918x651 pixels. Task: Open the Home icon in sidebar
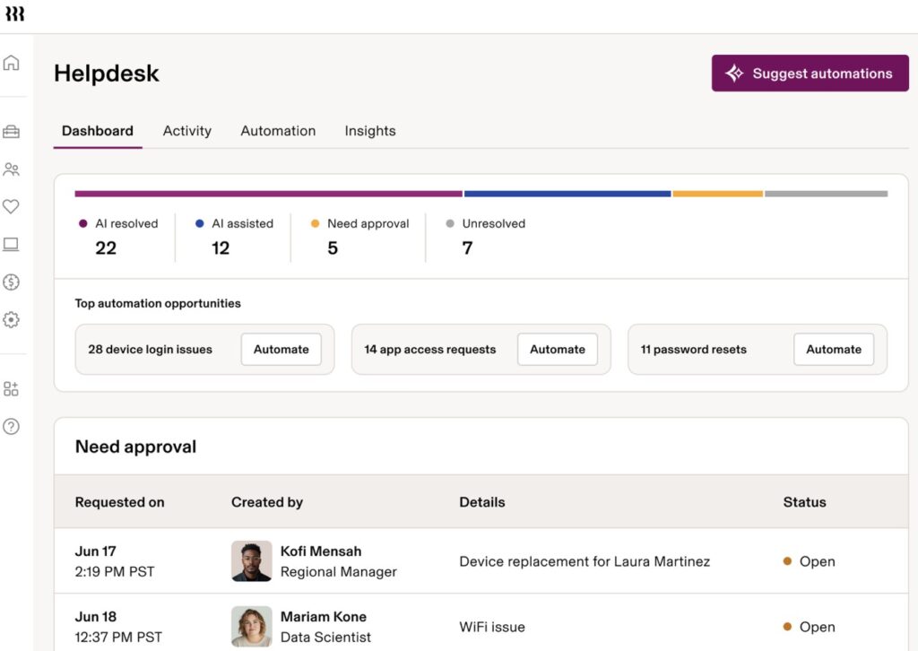tap(11, 63)
